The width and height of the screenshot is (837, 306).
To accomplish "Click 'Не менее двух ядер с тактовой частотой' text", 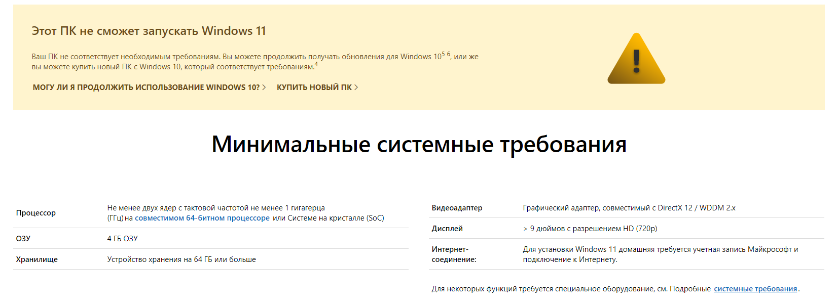I will click(177, 208).
